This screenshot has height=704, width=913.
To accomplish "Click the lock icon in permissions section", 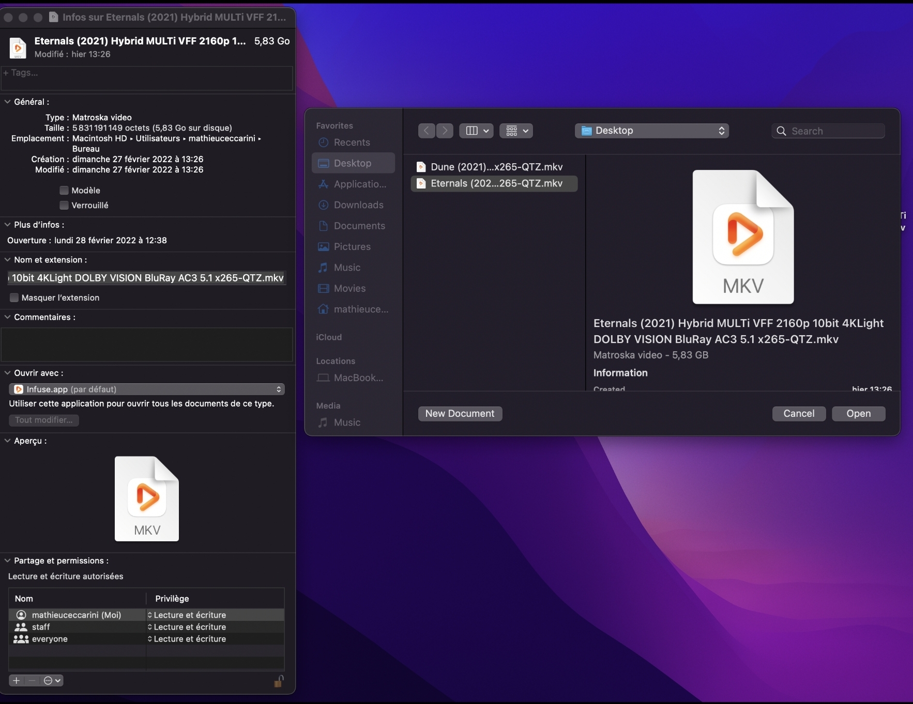I will tap(279, 681).
